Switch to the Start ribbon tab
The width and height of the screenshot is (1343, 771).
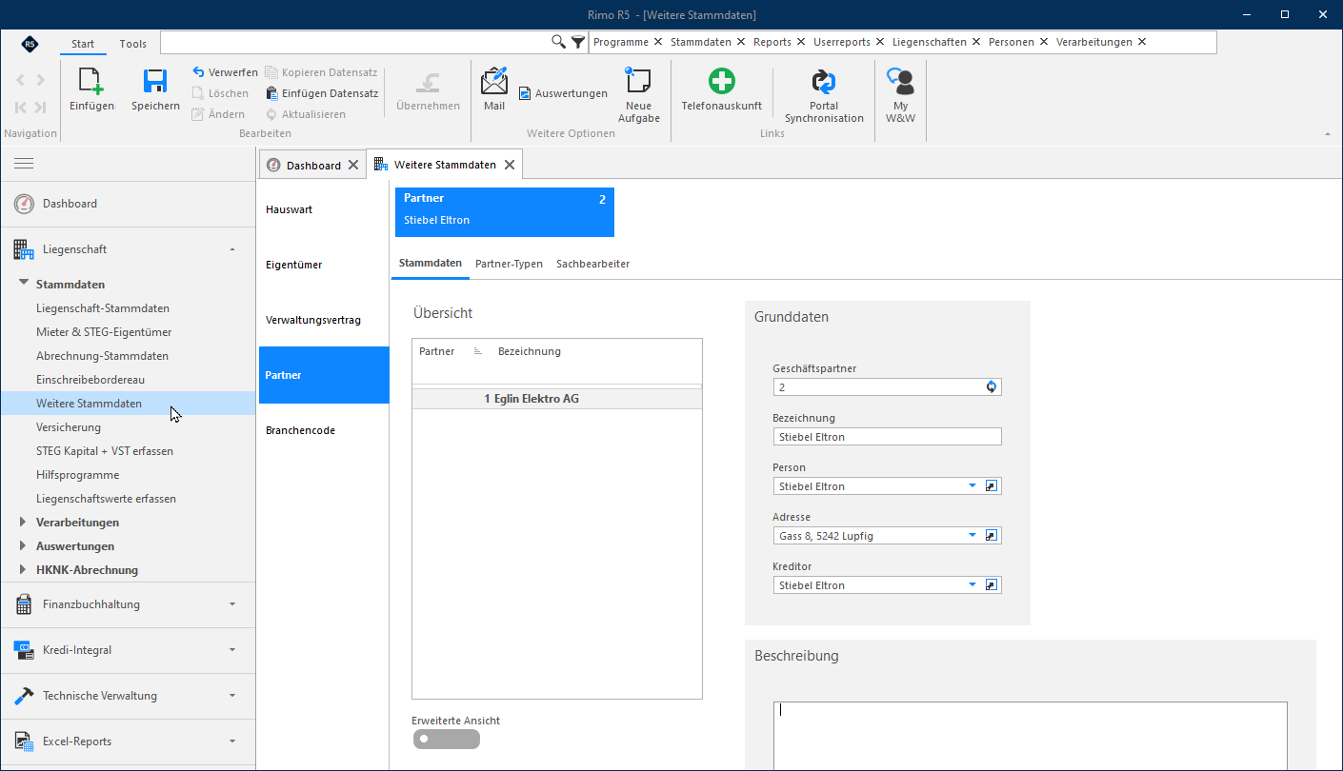(83, 44)
